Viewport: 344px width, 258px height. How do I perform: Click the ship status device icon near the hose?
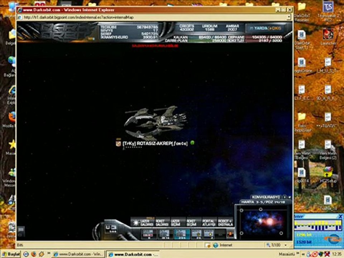[x=111, y=229]
